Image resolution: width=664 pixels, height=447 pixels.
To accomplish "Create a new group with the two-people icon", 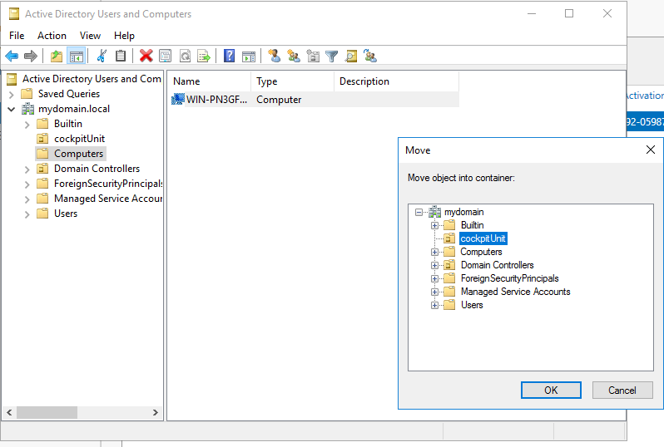I will click(x=294, y=56).
